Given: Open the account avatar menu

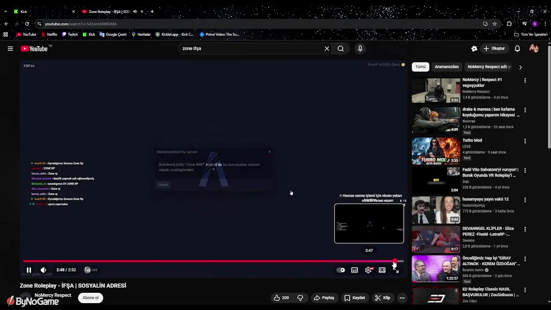Looking at the screenshot, I should [x=534, y=49].
